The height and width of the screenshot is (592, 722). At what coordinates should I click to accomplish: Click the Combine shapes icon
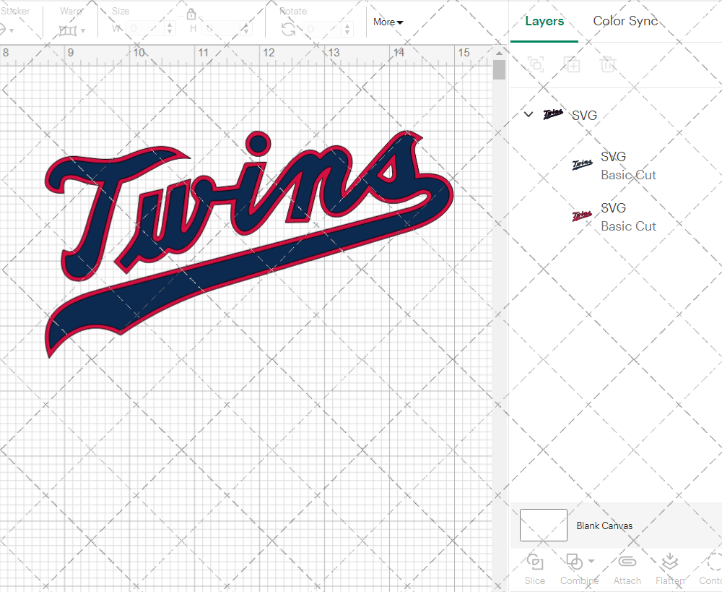point(573,562)
